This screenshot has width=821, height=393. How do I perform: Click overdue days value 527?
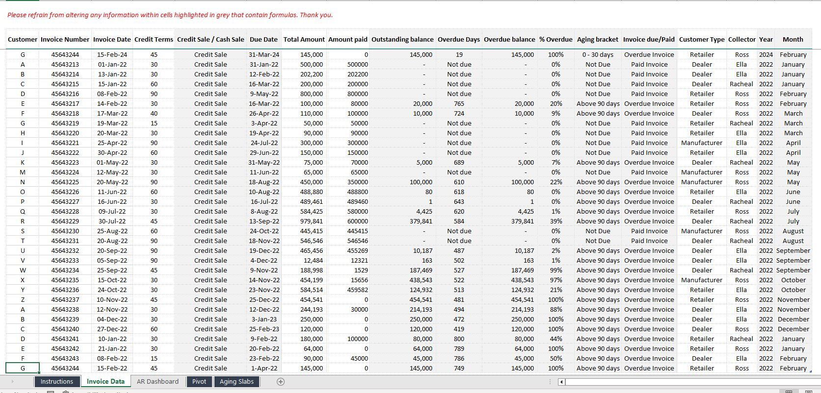(459, 270)
